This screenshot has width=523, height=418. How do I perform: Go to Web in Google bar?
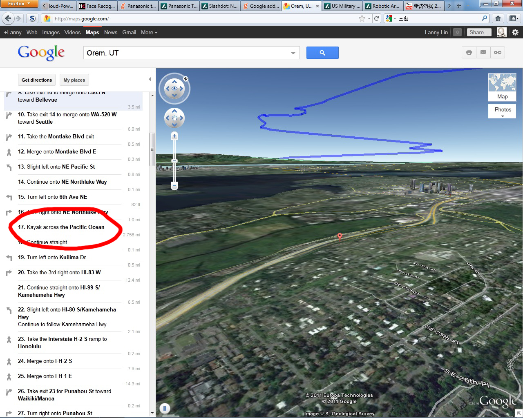(32, 33)
